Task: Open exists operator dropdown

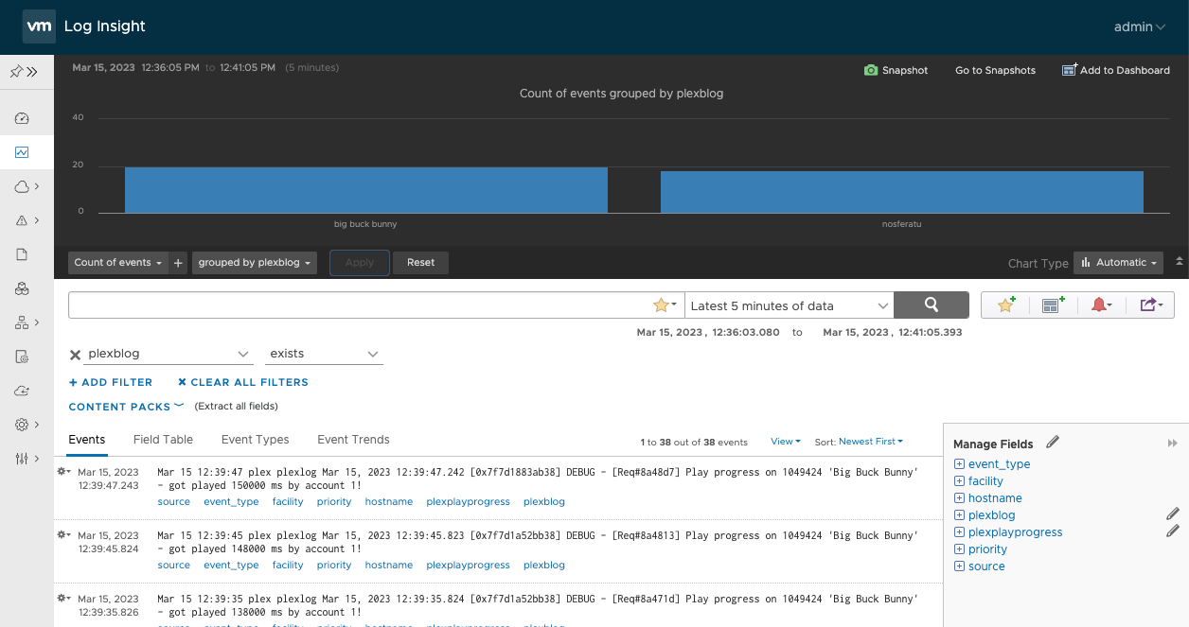Action: (322, 354)
